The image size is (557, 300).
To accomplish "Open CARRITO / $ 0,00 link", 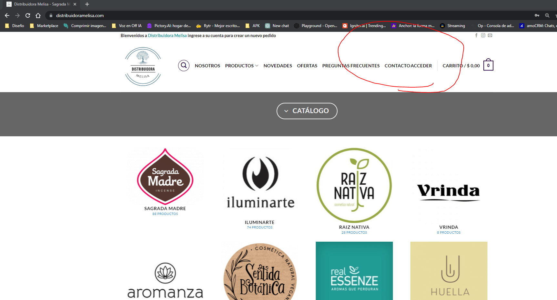I will pyautogui.click(x=461, y=66).
